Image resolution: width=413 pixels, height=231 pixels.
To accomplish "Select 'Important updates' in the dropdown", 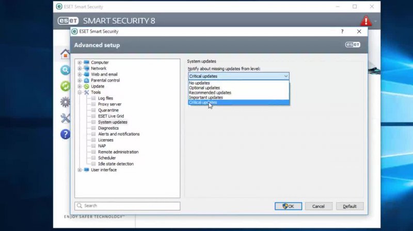I will (x=205, y=97).
